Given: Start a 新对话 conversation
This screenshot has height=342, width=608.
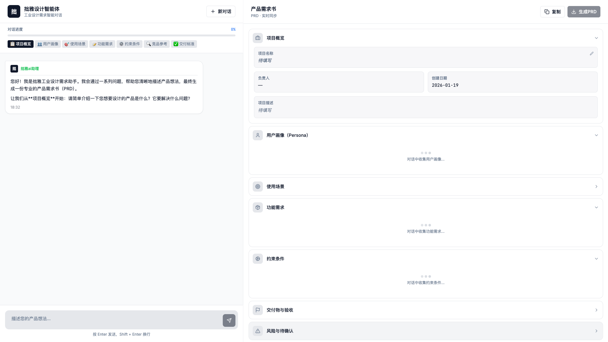Looking at the screenshot, I should coord(221,11).
